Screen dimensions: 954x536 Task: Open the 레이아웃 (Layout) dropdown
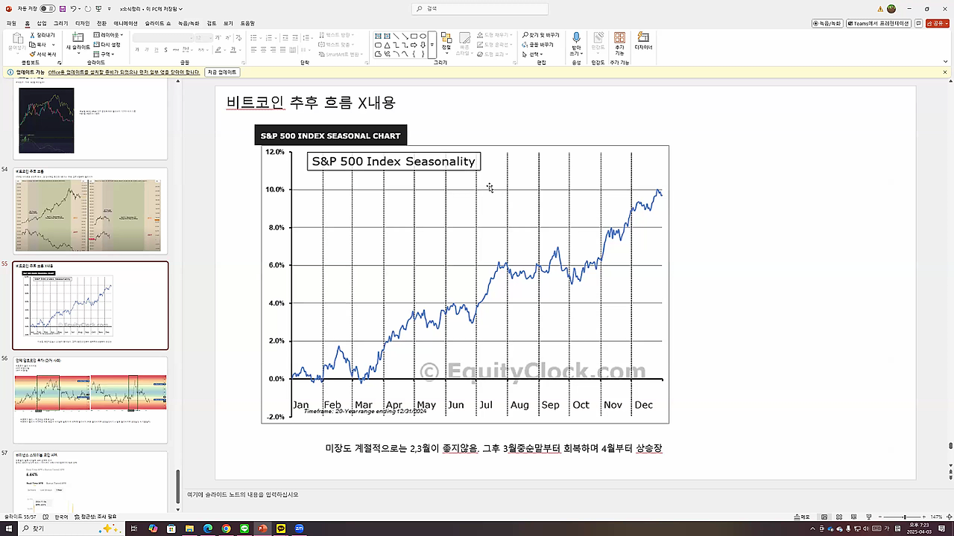[x=108, y=35]
